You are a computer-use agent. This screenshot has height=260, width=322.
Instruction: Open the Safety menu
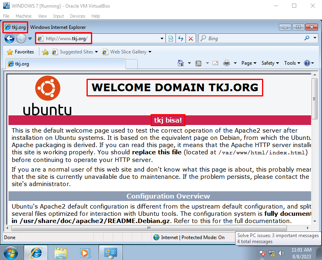click(x=270, y=63)
